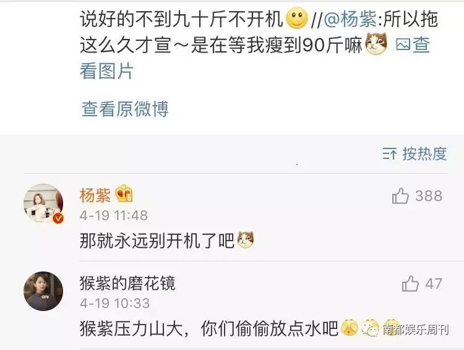Open the @杨紫 mention link

[x=350, y=19]
